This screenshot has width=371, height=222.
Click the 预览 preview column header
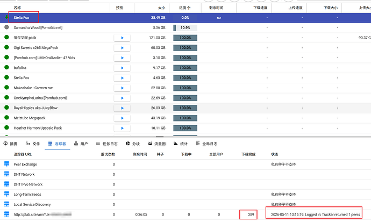119,8
